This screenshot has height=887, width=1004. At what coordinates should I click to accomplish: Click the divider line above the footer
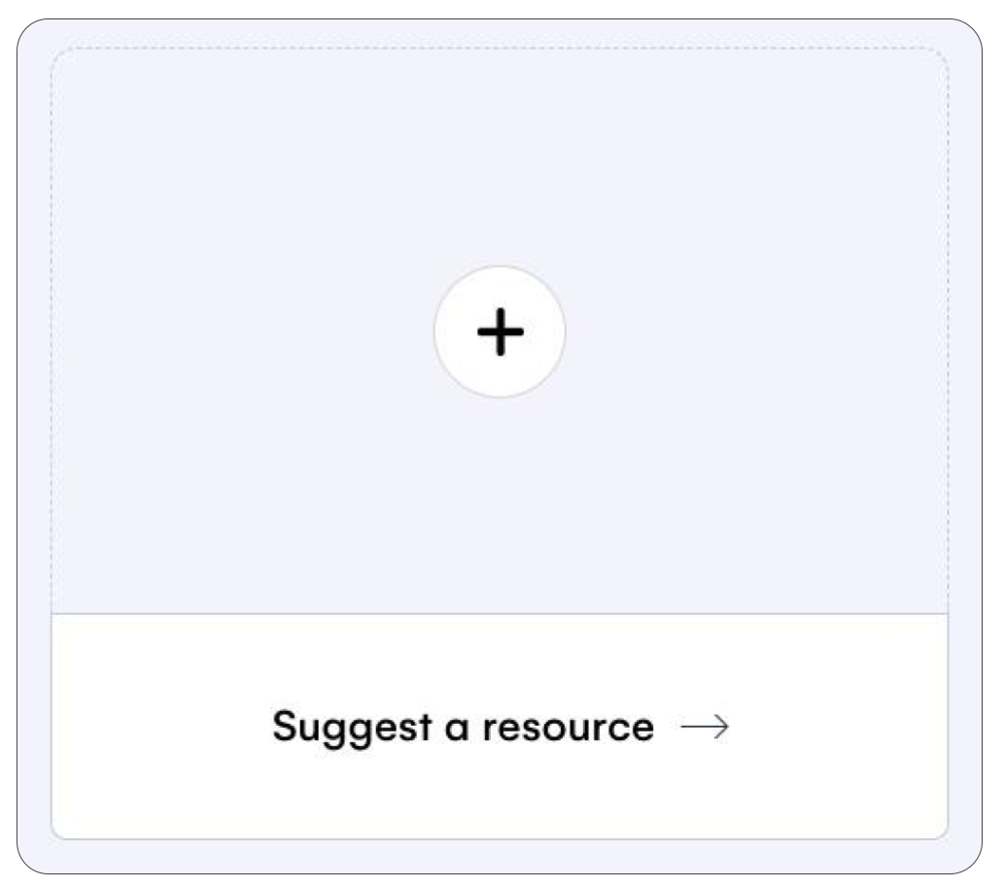500,613
